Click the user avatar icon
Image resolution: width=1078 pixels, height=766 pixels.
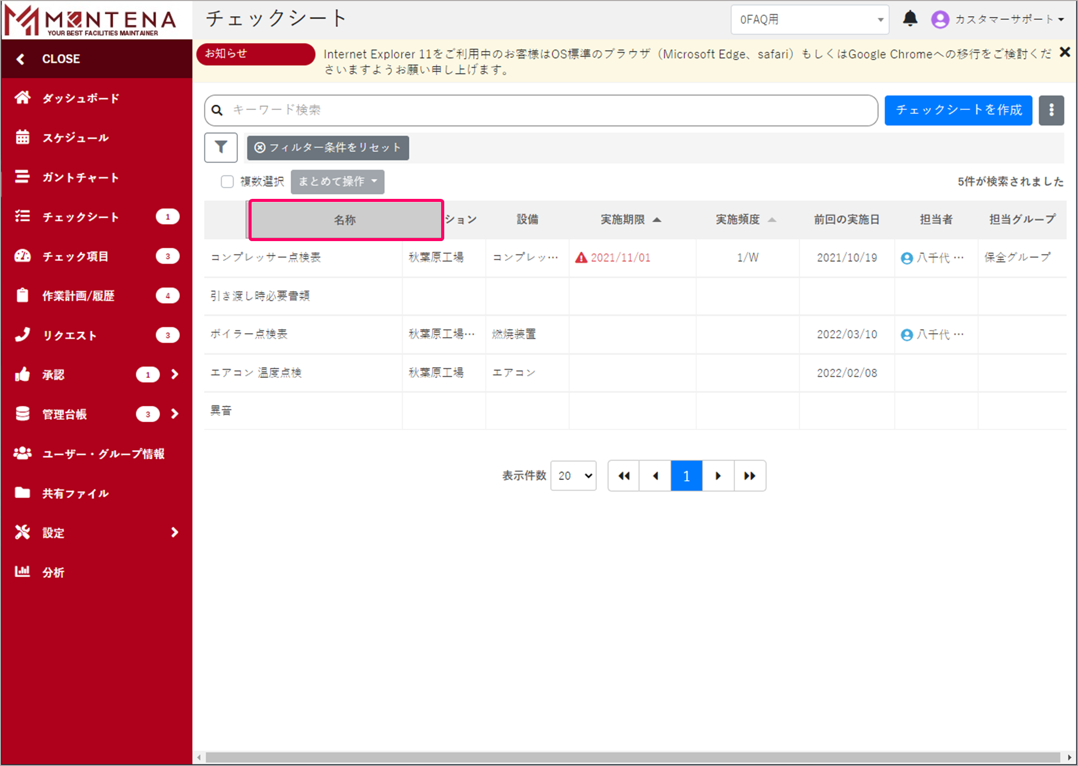point(940,19)
